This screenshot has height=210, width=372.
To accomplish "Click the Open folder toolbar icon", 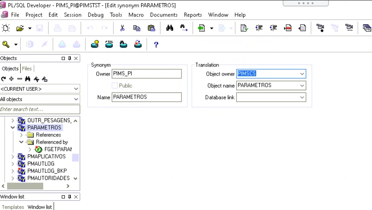I will pos(20,28).
